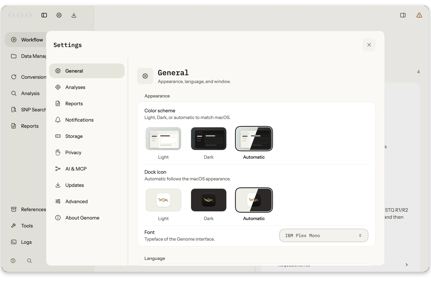
Task: Click the Data Manager folder icon
Action: [14, 56]
